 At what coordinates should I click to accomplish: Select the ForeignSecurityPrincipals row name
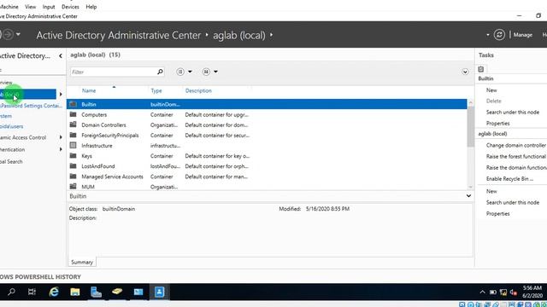[110, 136]
